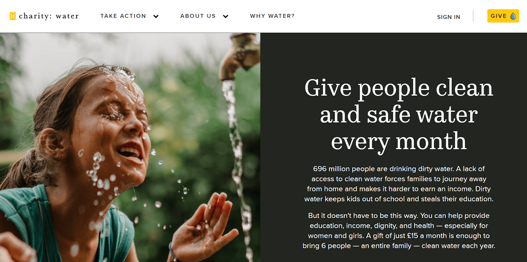Click the Sign In link
This screenshot has height=262, width=527.
click(x=449, y=17)
